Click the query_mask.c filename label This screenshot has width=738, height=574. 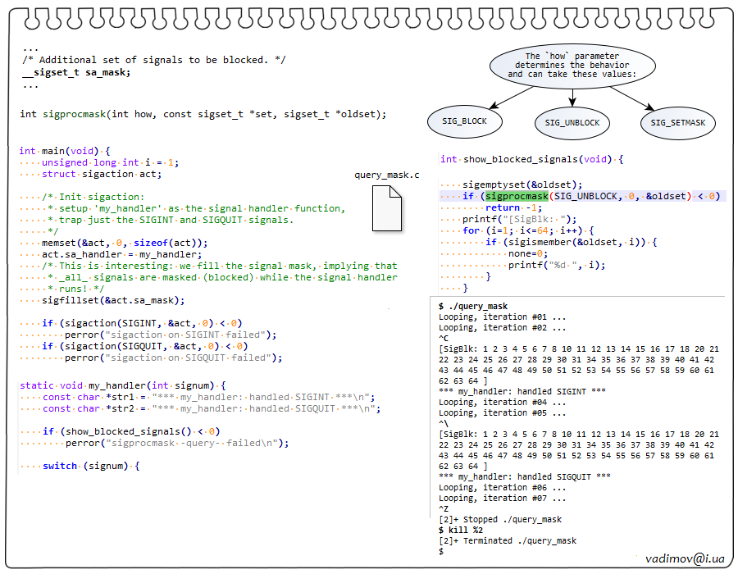(x=386, y=175)
